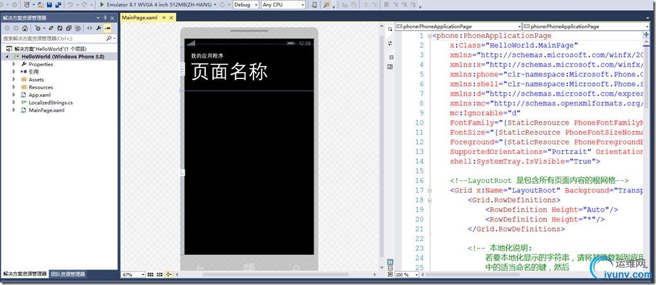Click the swap panes arrows icon
Viewport: 656px width, 285px height.
[390, 43]
